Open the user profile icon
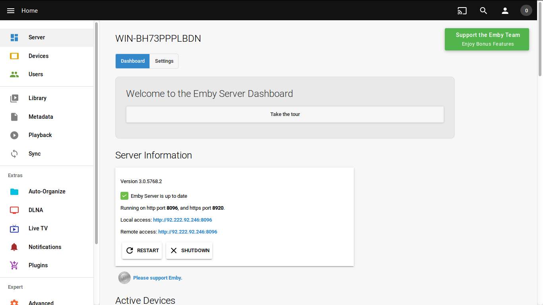Image resolution: width=543 pixels, height=305 pixels. [x=505, y=11]
